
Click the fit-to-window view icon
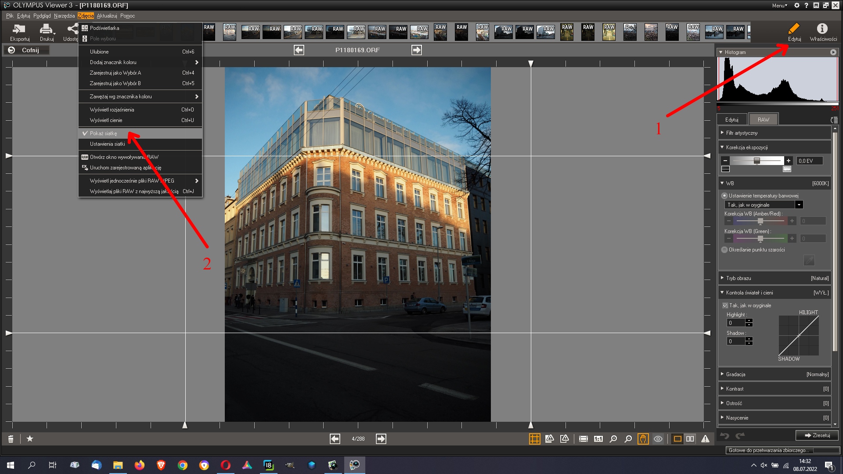pos(583,439)
